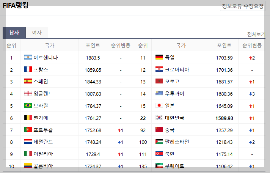Click country name 프랑스

tap(41, 69)
